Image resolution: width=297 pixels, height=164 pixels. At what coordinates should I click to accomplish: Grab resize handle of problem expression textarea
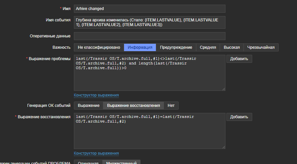pos(223,89)
